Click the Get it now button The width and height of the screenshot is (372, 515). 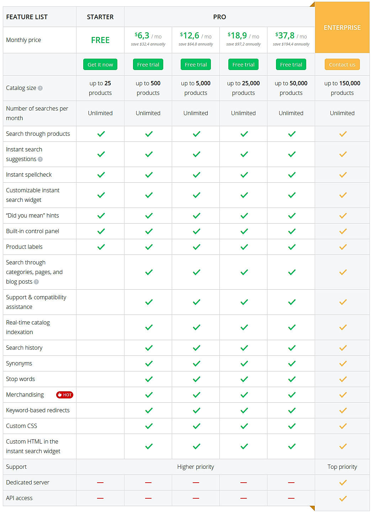point(100,64)
